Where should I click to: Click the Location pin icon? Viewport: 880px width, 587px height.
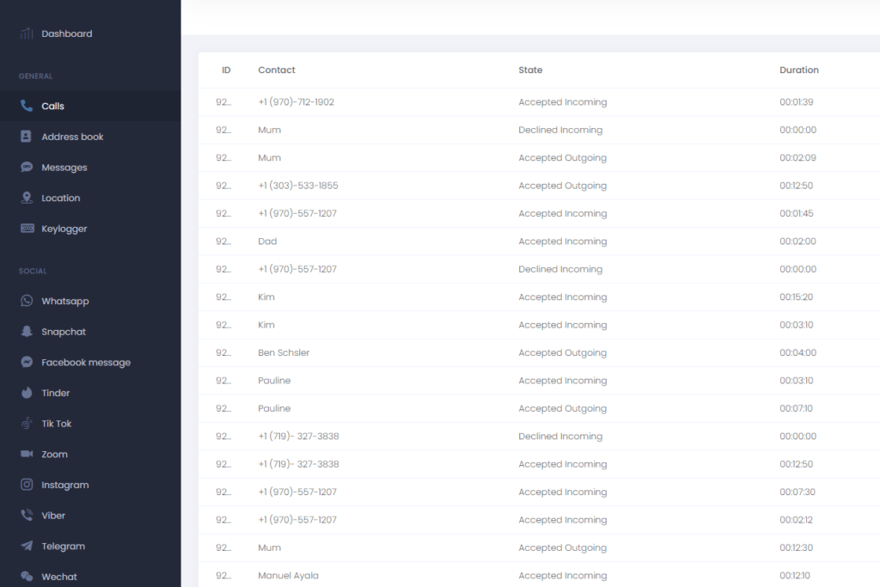point(27,198)
